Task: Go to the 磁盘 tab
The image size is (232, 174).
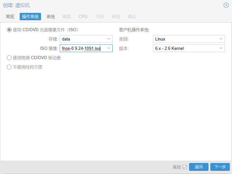Action: (x=67, y=17)
